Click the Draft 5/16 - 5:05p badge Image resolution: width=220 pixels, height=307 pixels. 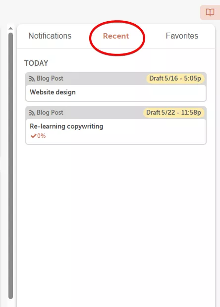[x=175, y=79]
